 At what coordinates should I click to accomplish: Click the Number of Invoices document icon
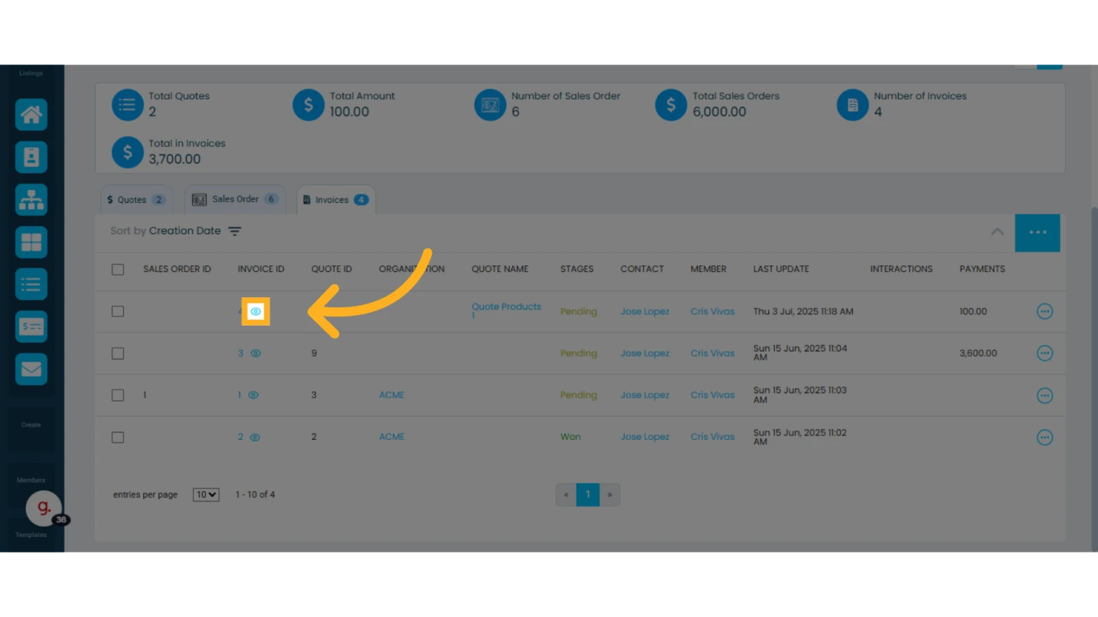click(x=853, y=105)
